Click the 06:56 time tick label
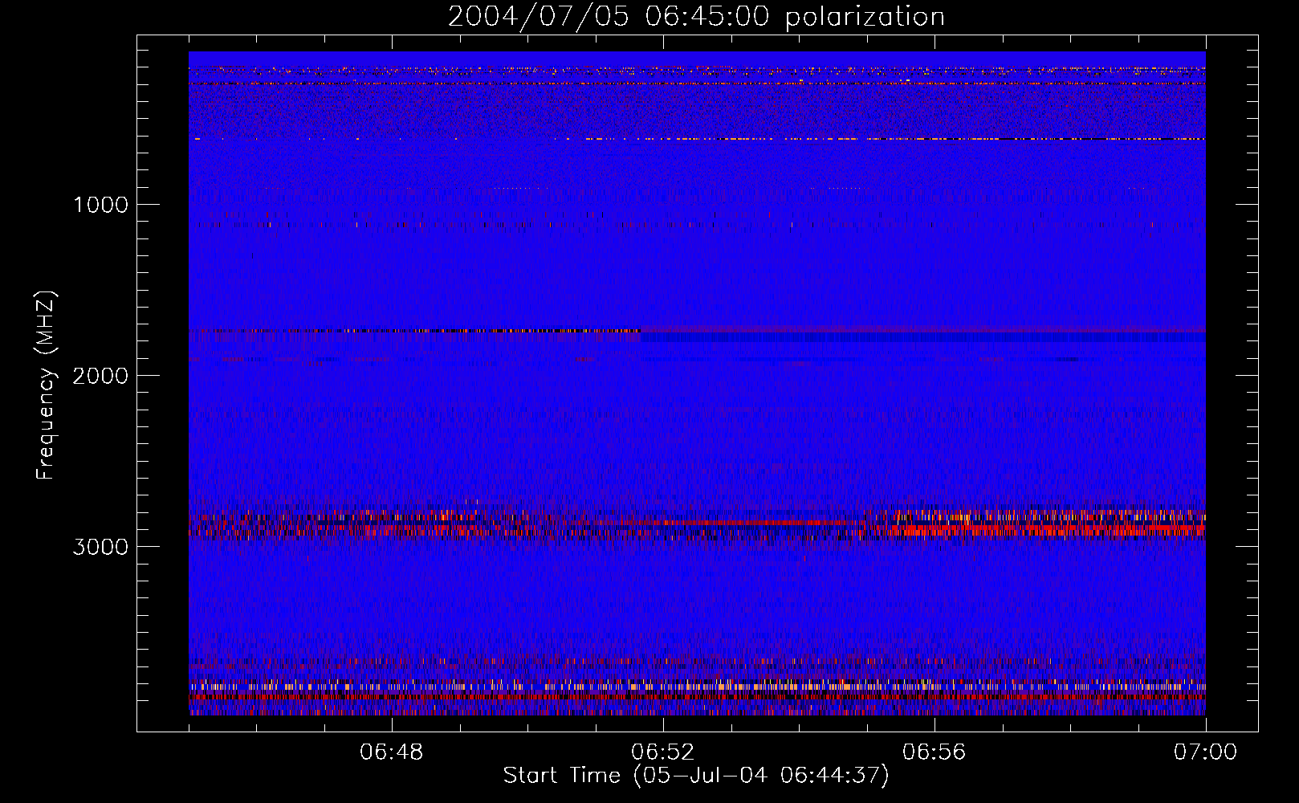 click(x=934, y=752)
